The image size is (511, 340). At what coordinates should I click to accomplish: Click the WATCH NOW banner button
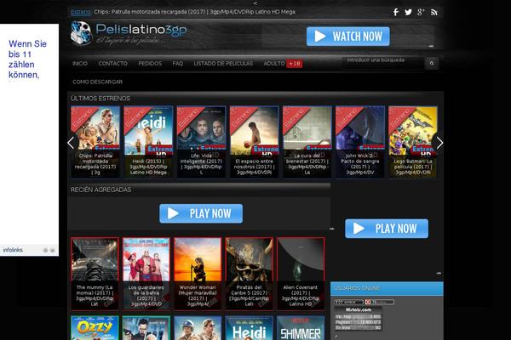click(x=348, y=36)
